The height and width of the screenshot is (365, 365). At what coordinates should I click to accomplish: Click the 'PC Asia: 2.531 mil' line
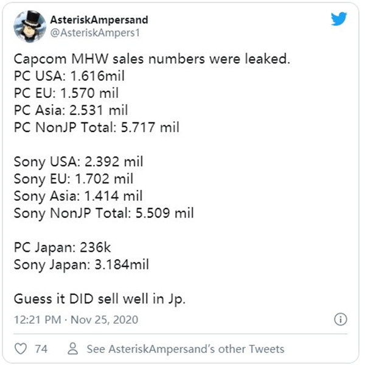coord(71,110)
